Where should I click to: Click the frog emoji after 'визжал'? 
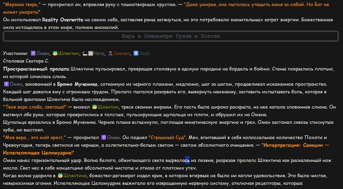[x=94, y=107]
